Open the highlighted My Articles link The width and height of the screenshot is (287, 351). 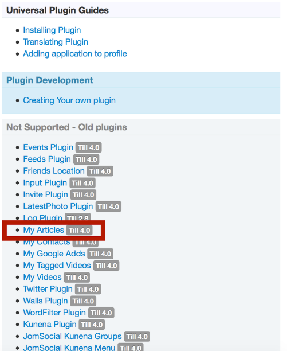pos(44,230)
